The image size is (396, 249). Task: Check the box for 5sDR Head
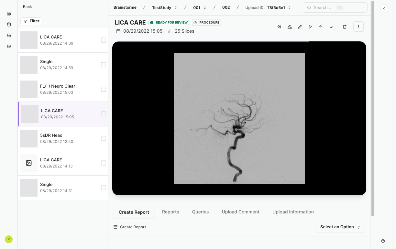[104, 138]
